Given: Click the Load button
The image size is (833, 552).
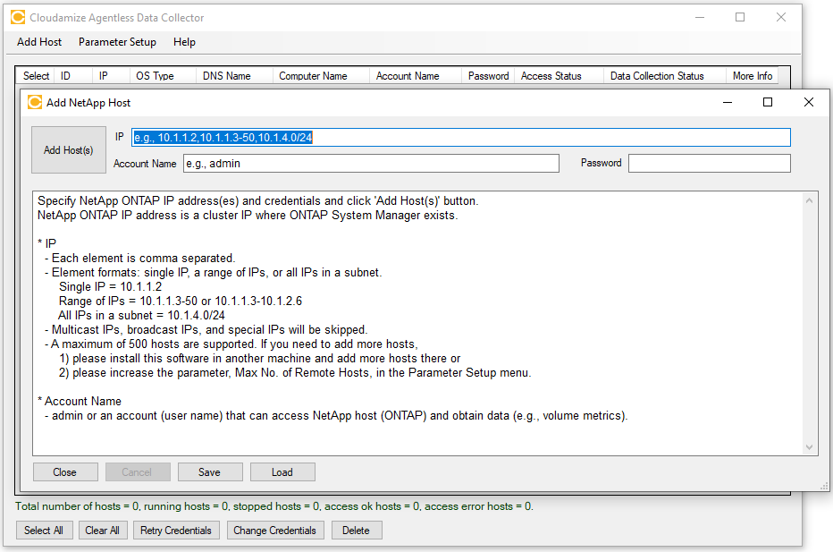Looking at the screenshot, I should [282, 471].
